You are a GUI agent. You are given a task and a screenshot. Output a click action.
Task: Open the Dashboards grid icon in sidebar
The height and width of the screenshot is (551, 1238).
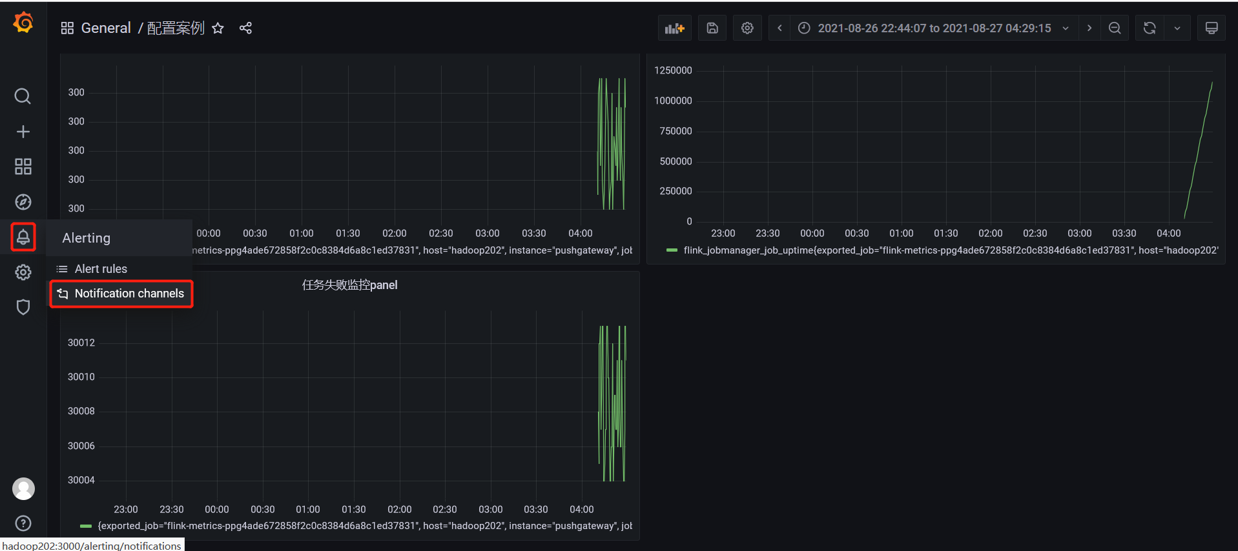pos(23,166)
